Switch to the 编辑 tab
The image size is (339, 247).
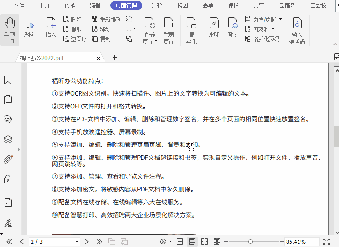[x=95, y=5]
